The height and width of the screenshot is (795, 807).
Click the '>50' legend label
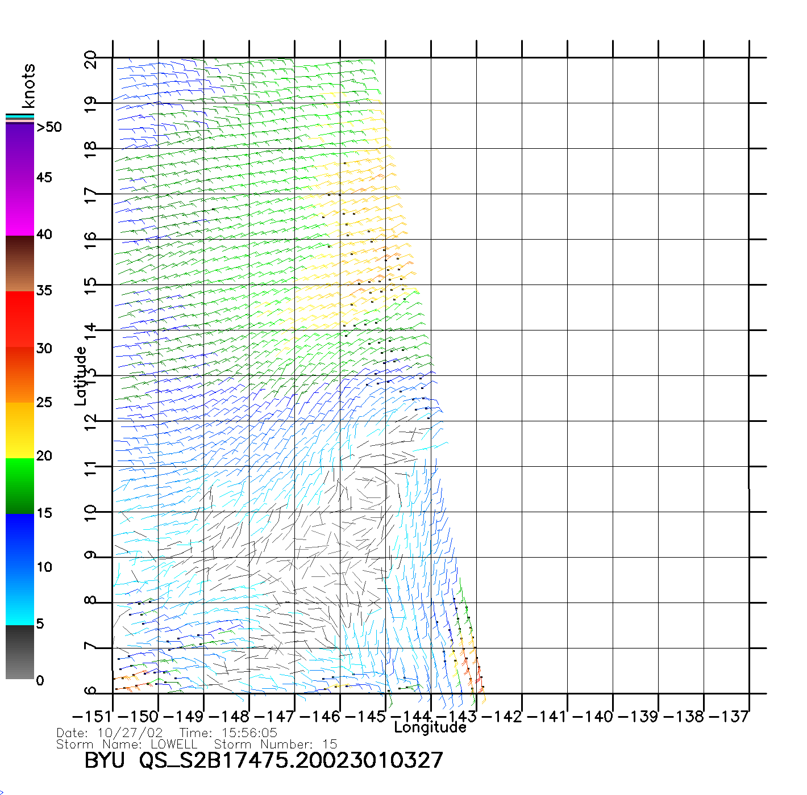point(49,127)
